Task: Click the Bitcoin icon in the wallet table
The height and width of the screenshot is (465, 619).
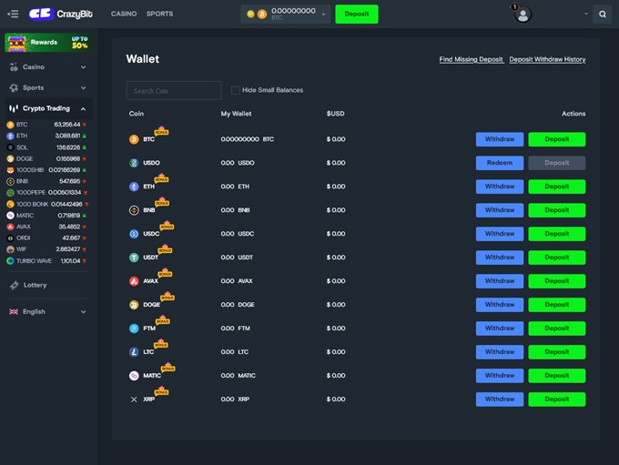Action: [x=134, y=139]
